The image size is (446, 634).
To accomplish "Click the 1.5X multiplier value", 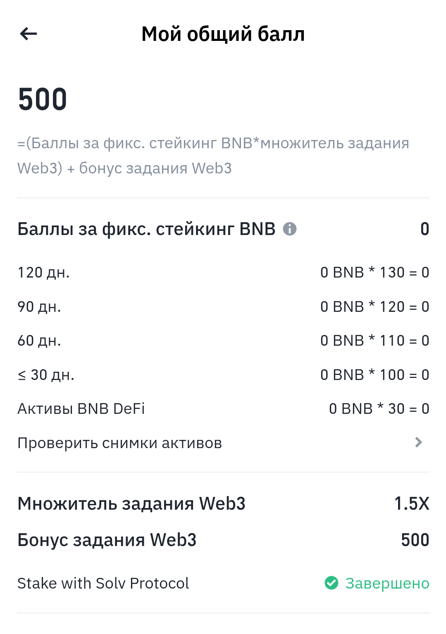I will click(412, 503).
